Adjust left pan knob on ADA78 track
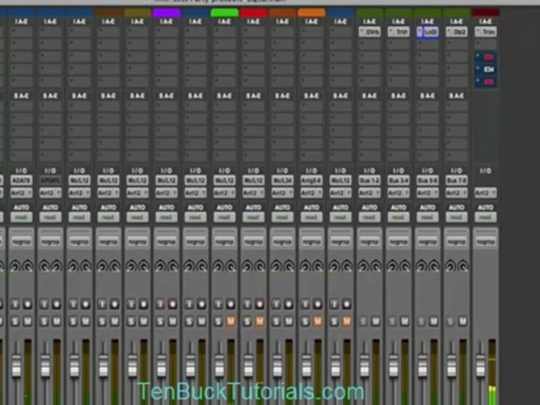This screenshot has width=540, height=405. pos(15,266)
